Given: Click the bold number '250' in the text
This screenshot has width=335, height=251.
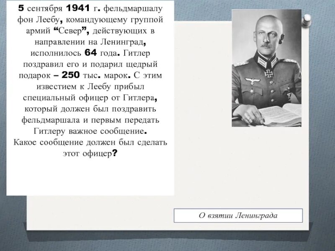Looking at the screenshot, I should click(x=71, y=75).
